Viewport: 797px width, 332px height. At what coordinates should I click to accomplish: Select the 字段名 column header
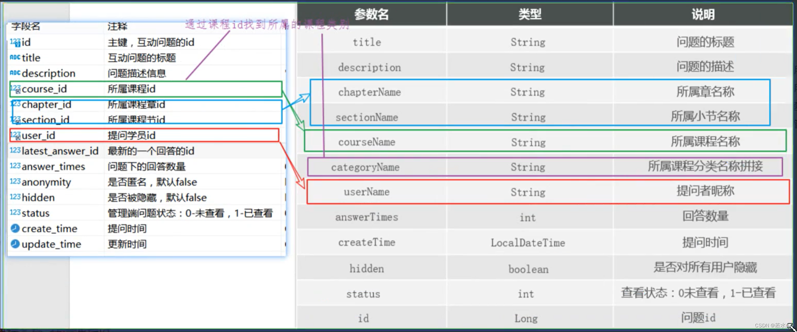pos(26,26)
